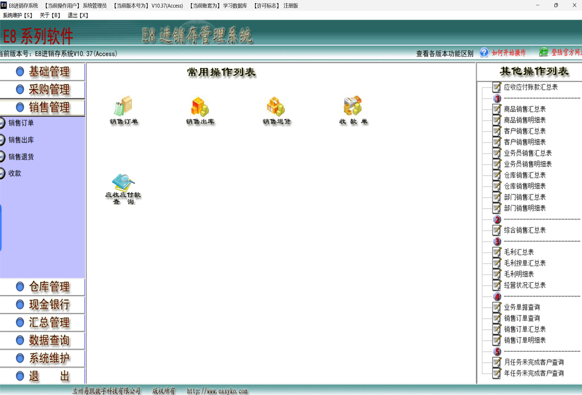Open the 应收应付款查询 icon

(123, 183)
